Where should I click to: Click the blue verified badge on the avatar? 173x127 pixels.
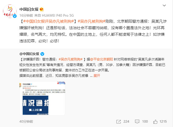point(15,16)
